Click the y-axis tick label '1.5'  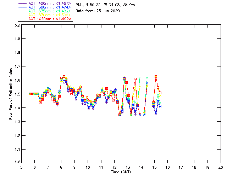point(17,94)
